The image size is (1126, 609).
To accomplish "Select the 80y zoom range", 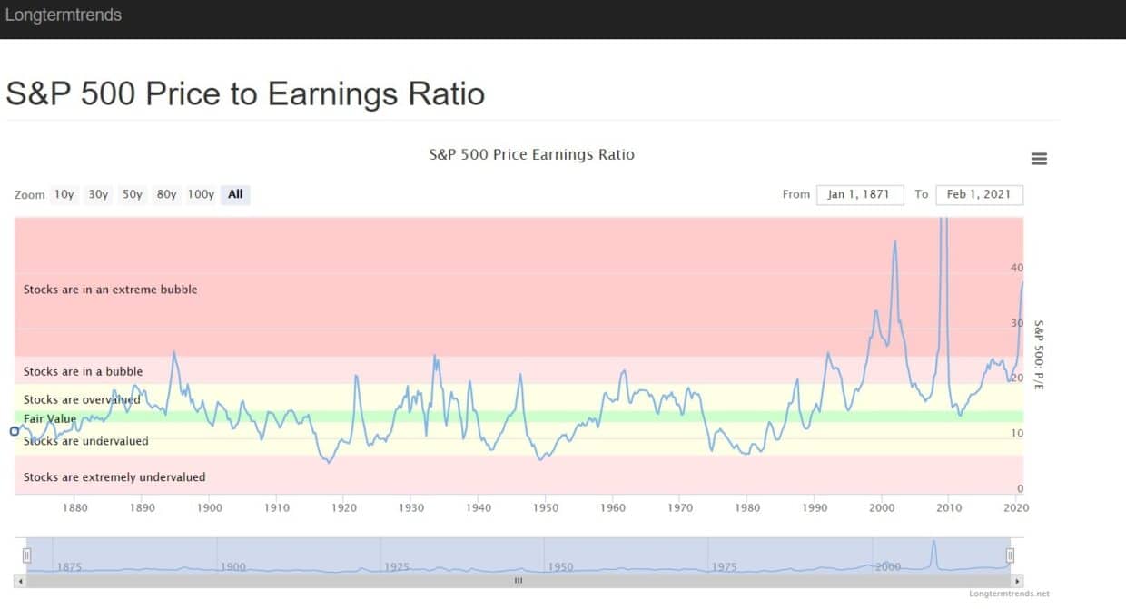I will pos(166,194).
